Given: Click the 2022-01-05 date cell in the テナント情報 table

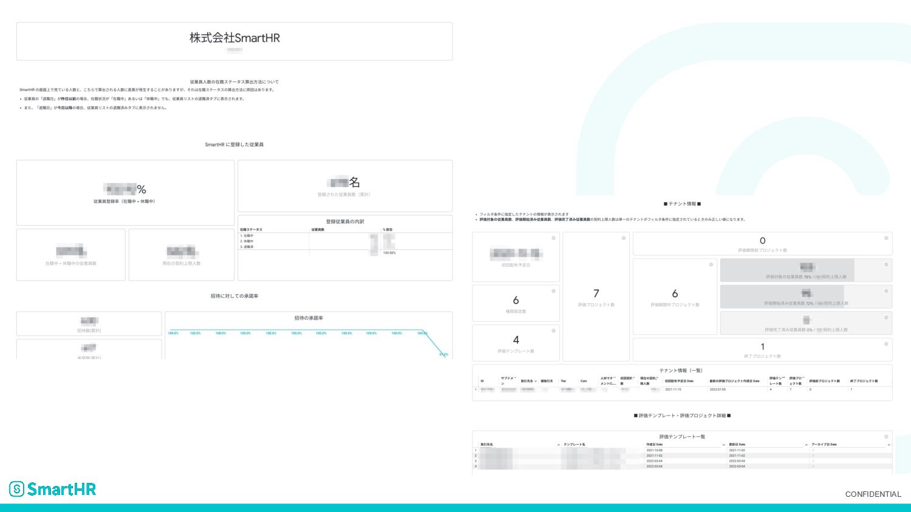Looking at the screenshot, I should [718, 389].
